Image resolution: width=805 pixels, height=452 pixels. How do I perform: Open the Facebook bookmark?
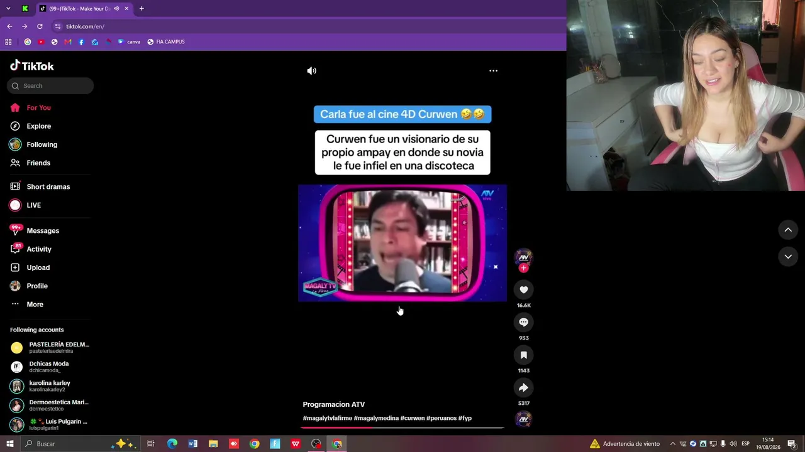81,42
